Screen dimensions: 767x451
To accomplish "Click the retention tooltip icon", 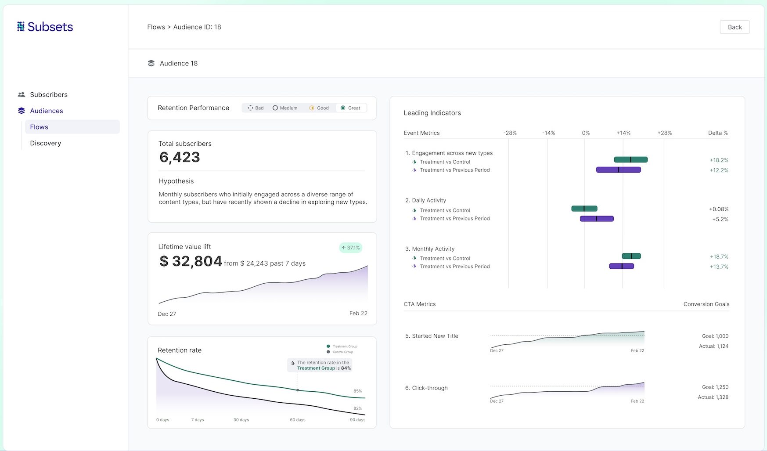I will 293,363.
